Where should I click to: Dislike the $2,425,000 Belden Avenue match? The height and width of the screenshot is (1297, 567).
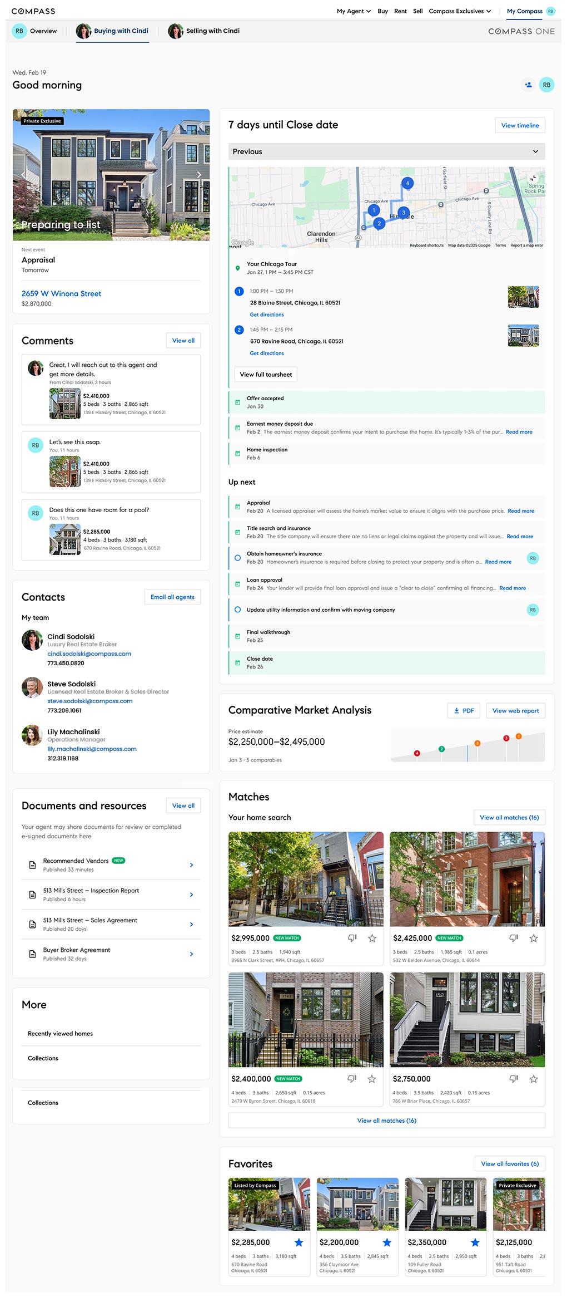coord(514,938)
